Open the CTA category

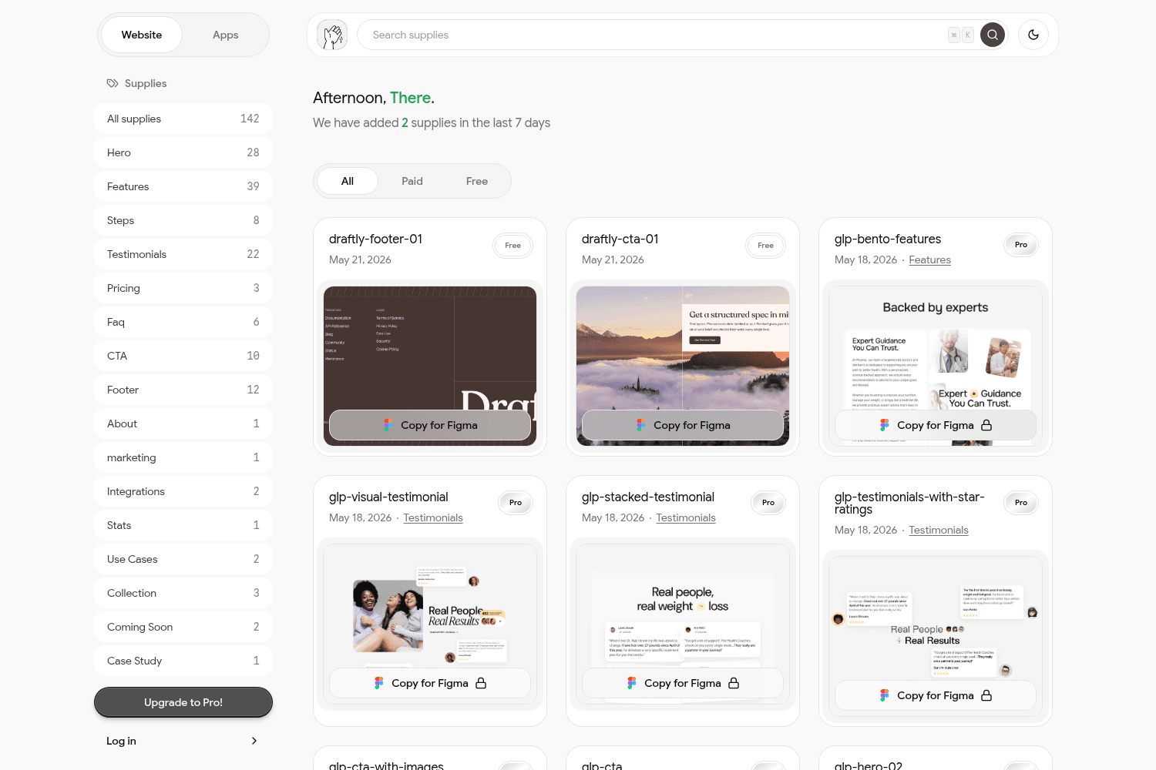[x=183, y=356]
